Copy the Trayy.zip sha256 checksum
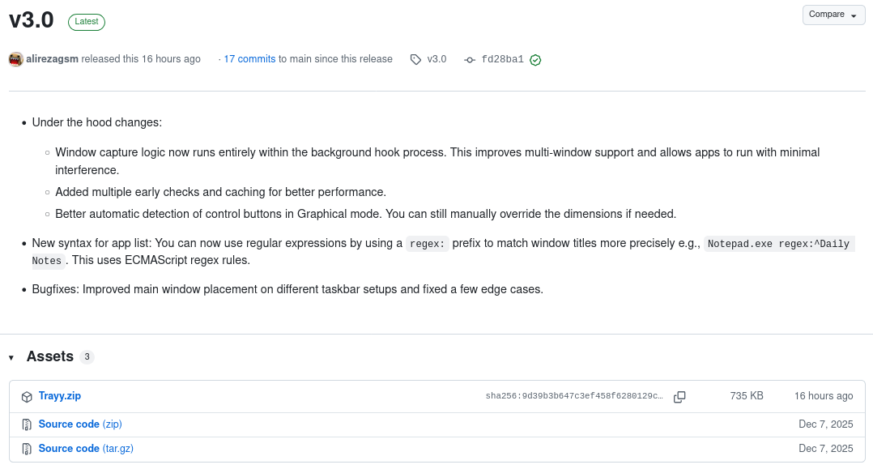 coord(679,397)
